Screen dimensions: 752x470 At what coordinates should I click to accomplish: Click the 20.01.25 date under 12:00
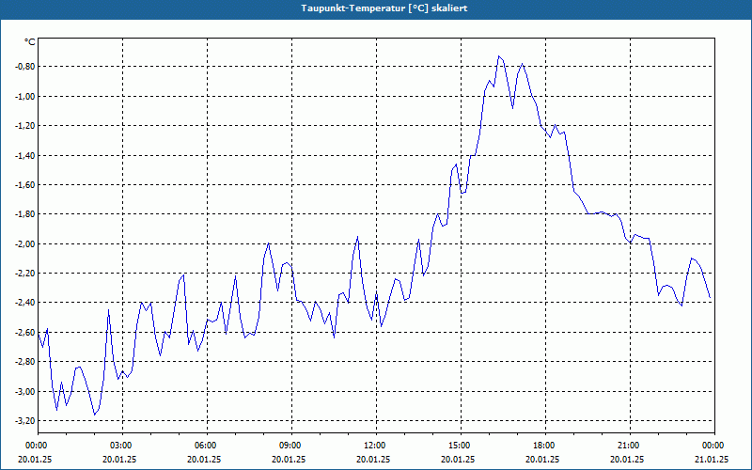pos(373,459)
